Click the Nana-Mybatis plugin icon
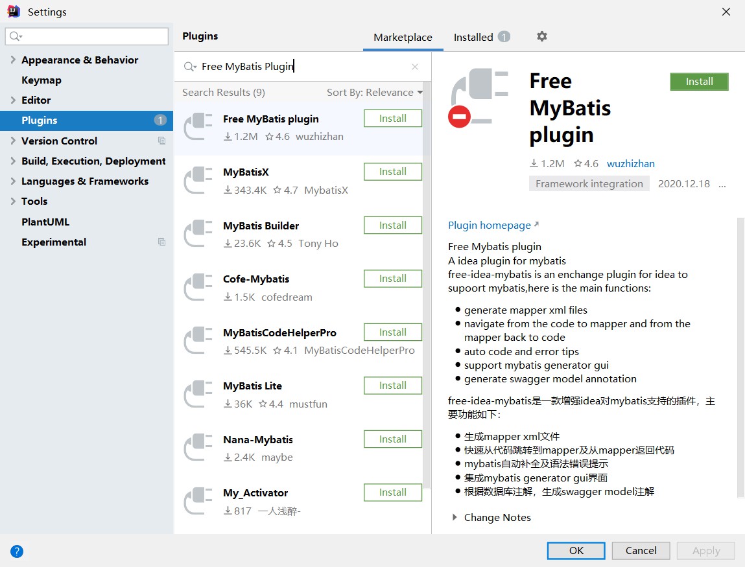This screenshot has width=745, height=567. (198, 448)
